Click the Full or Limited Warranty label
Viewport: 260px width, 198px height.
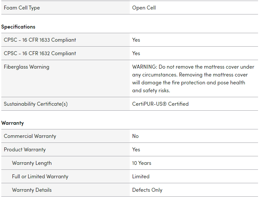(x=40, y=176)
